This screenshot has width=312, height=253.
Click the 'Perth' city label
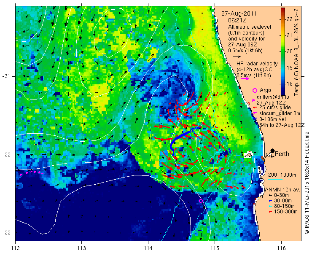click(x=282, y=154)
